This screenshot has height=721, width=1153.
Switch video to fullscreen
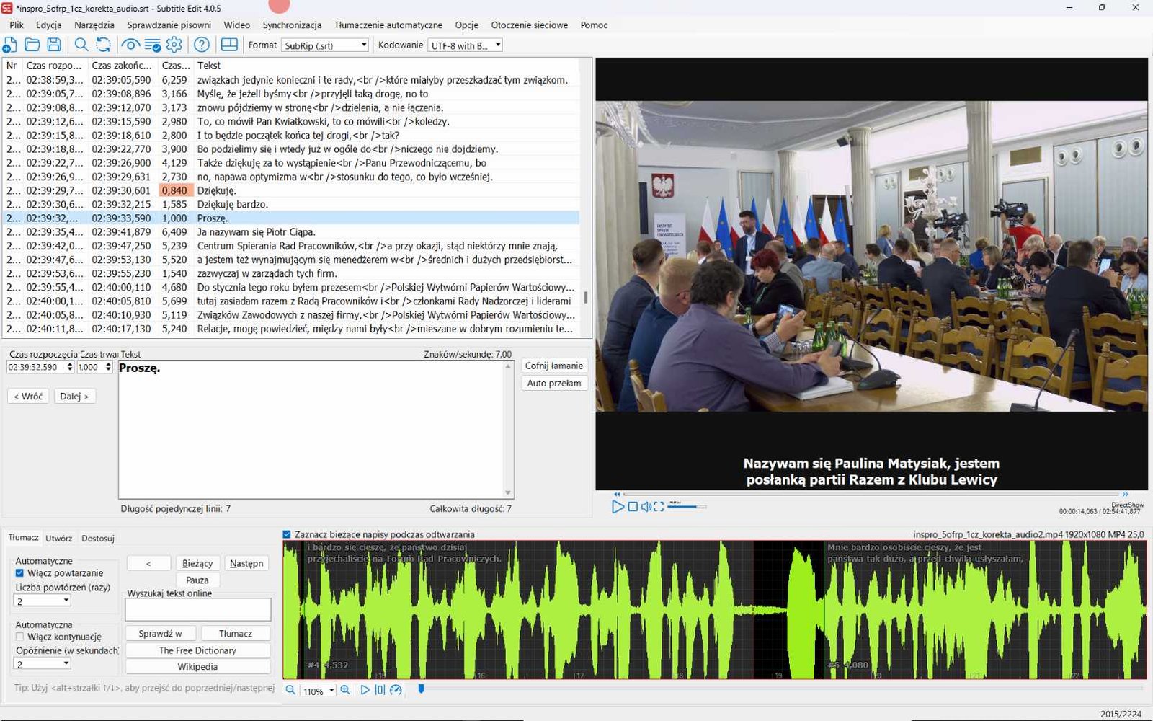pos(659,507)
